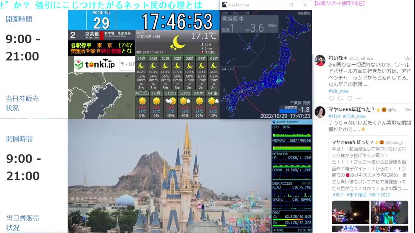Click 21時 hourly forecast moon icon

tap(165, 66)
